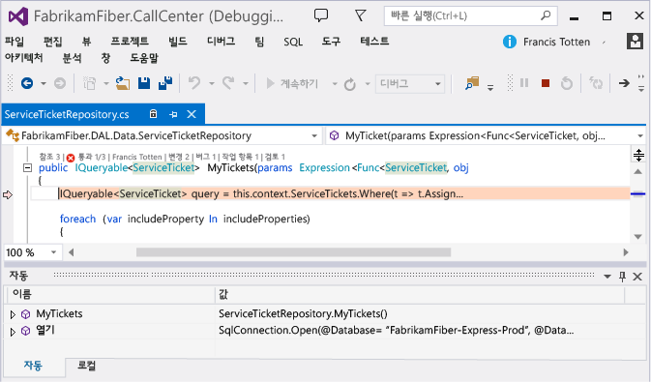Open the 디버그 configuration dropdown
The width and height of the screenshot is (651, 382).
[x=437, y=84]
